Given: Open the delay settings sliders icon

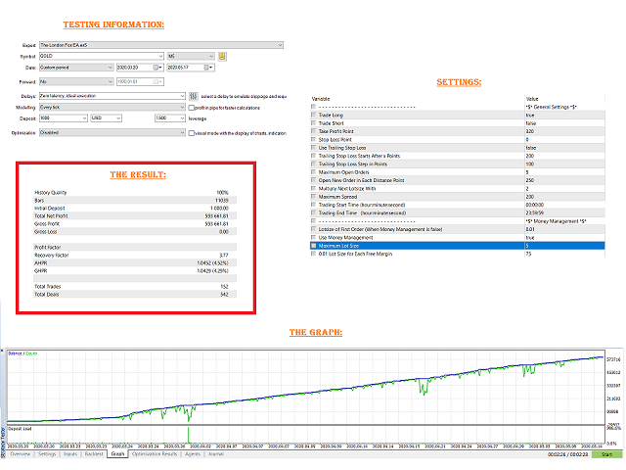Looking at the screenshot, I should [194, 96].
